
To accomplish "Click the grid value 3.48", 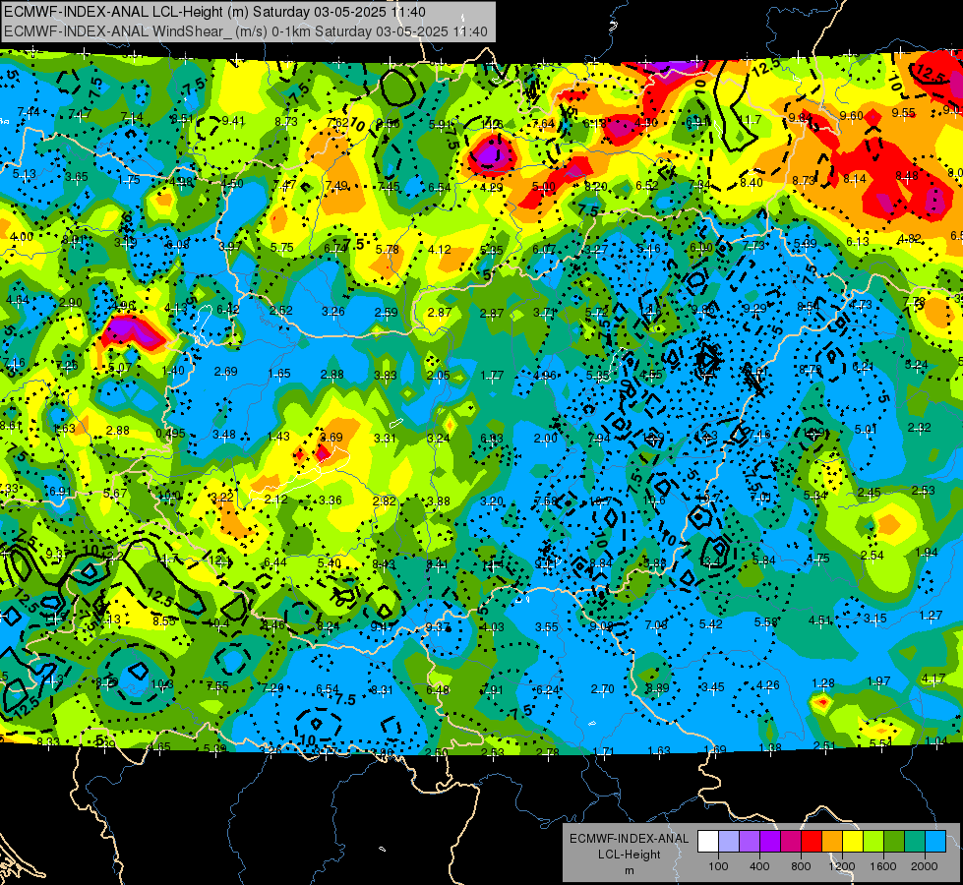I will (224, 435).
